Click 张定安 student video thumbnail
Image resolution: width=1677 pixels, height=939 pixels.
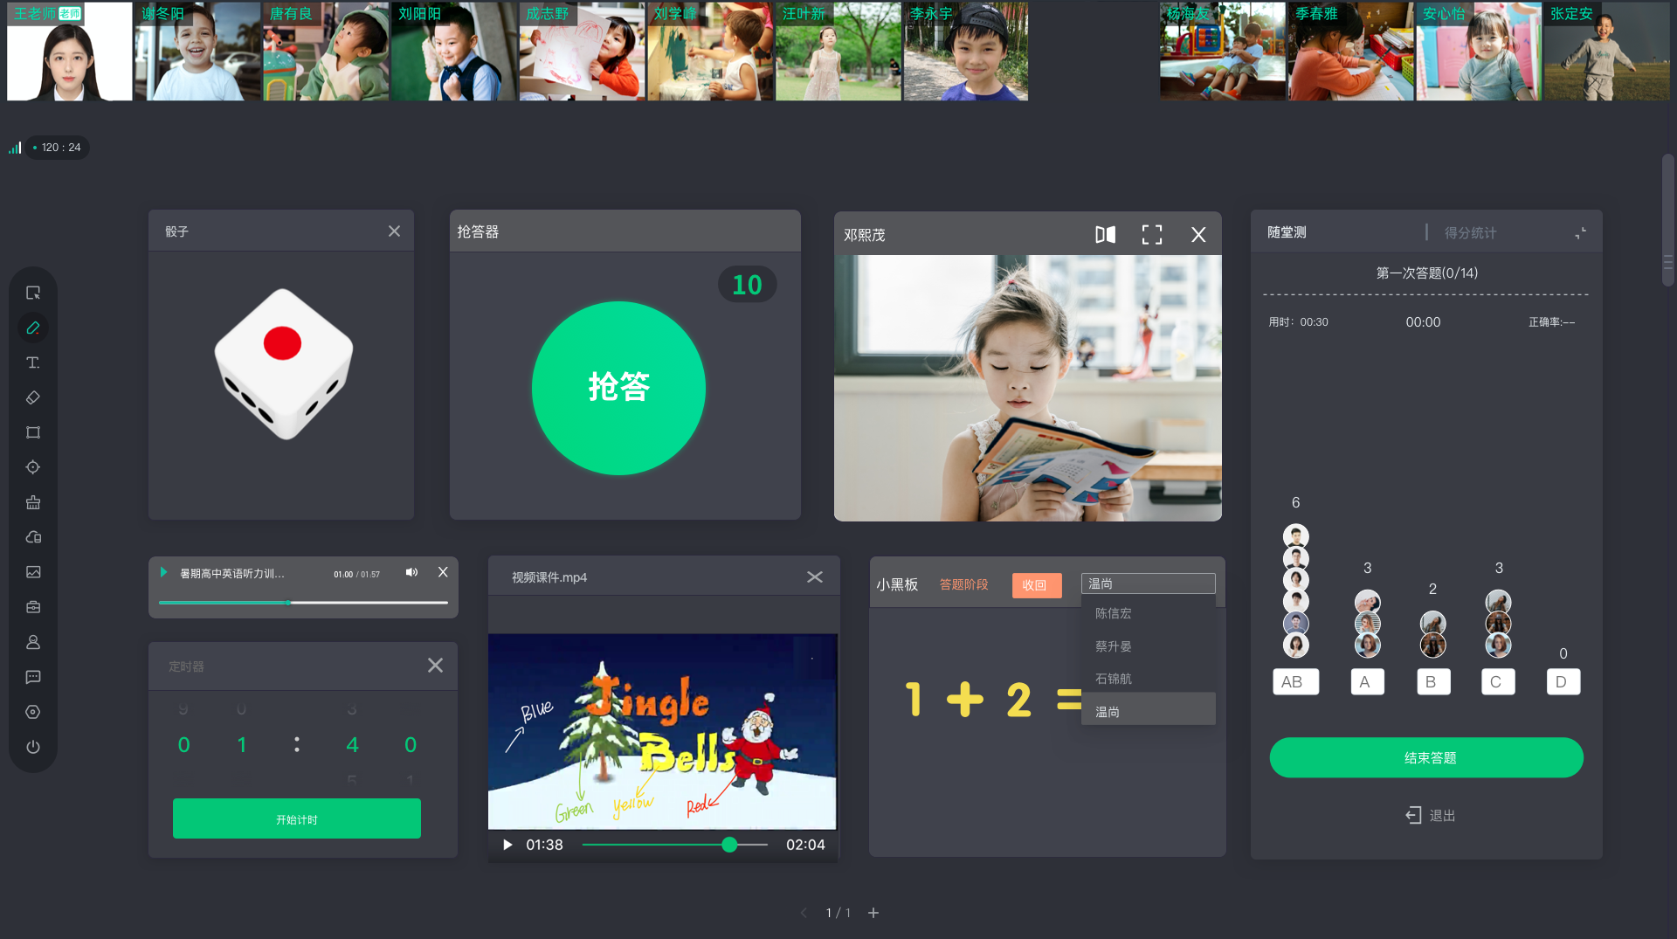pos(1607,51)
